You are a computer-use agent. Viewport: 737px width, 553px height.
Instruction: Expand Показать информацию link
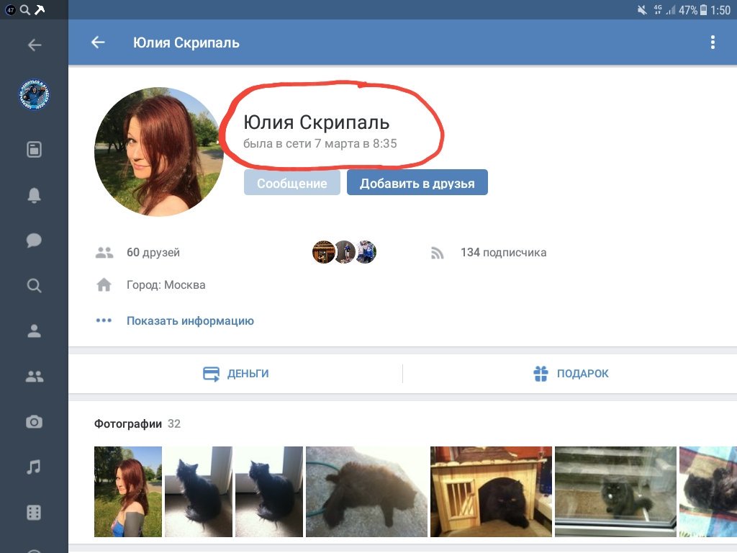[190, 320]
